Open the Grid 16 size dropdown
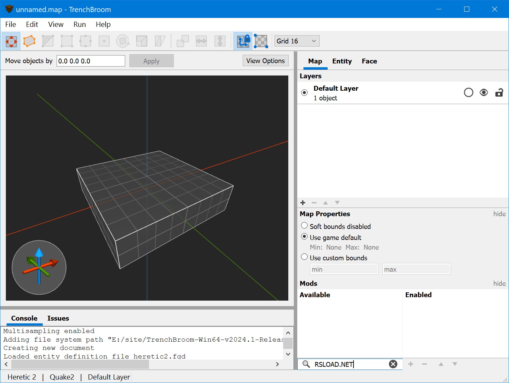The width and height of the screenshot is (509, 383). [x=297, y=41]
